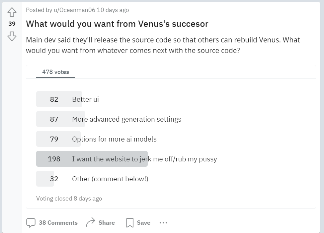Click the post score count 39
The image size is (324, 233).
[x=12, y=24]
